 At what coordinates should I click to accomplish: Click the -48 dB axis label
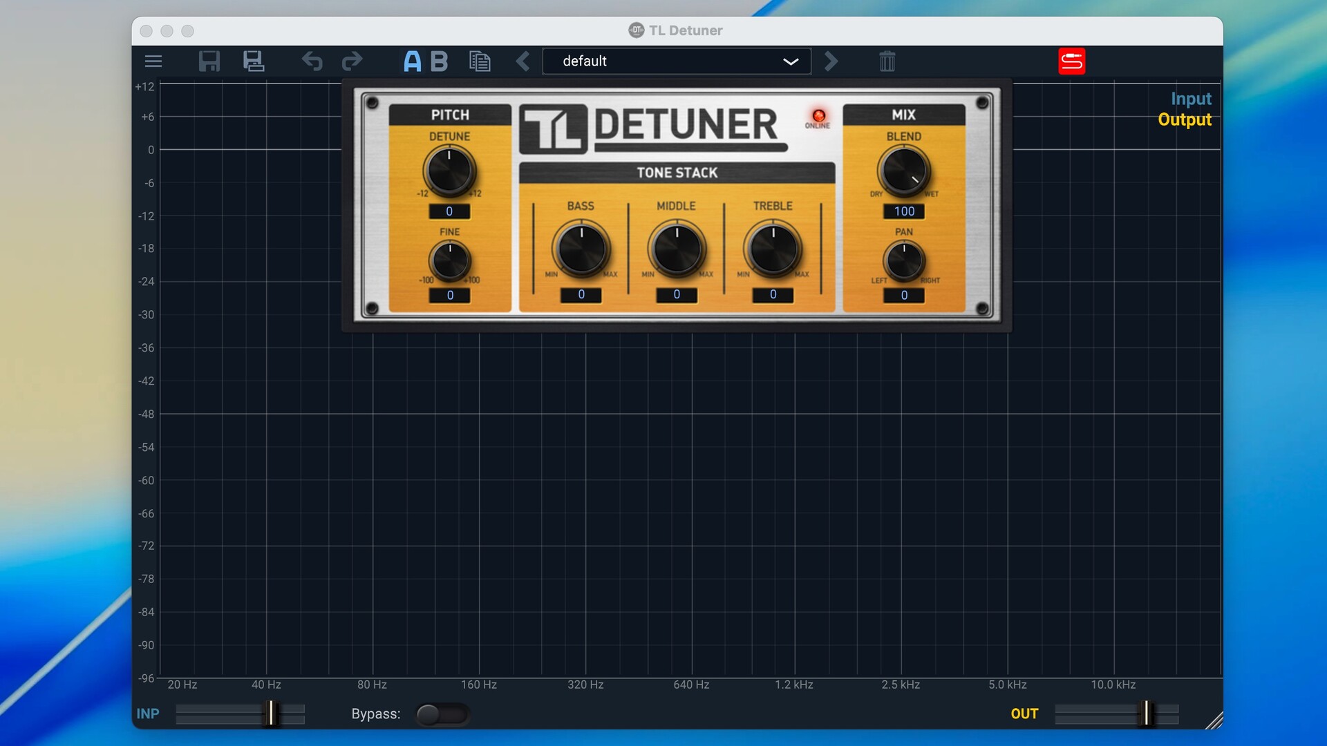point(146,414)
